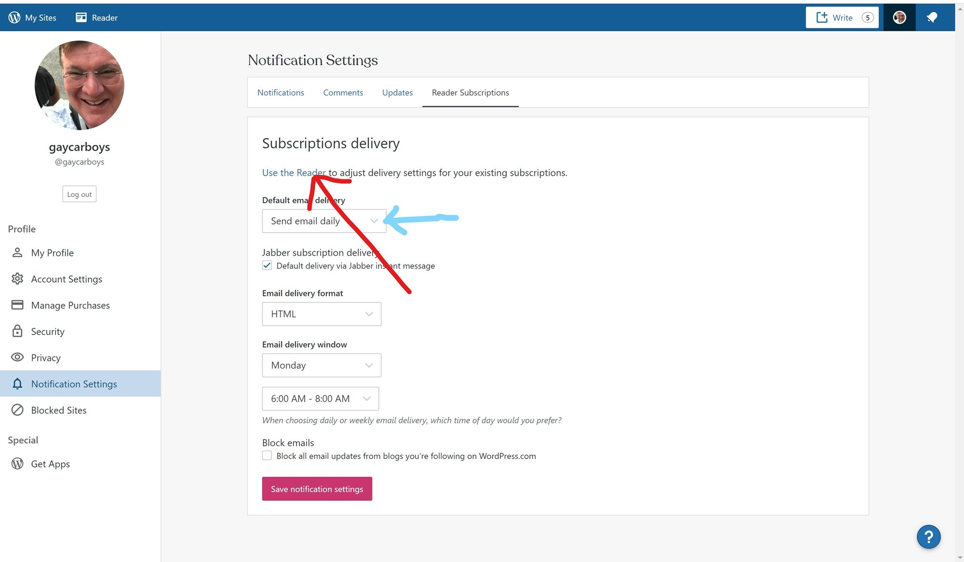Switch to the Comments tab
Viewport: 964px width, 562px height.
point(343,92)
